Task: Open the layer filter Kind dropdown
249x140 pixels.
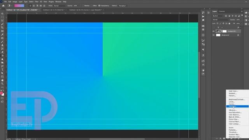Action: pyautogui.click(x=218, y=16)
